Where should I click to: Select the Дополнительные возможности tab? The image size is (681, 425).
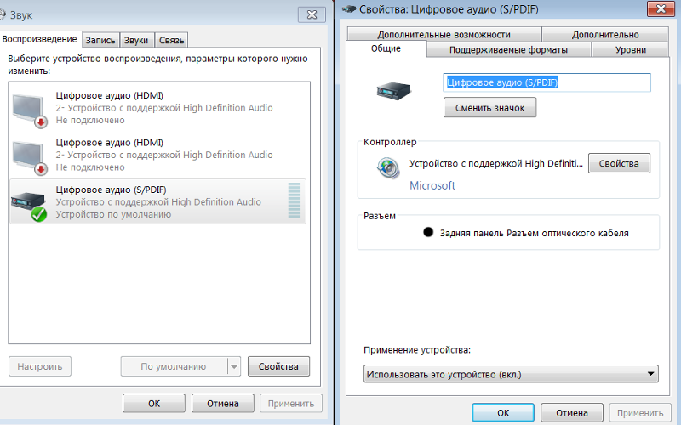tap(444, 35)
